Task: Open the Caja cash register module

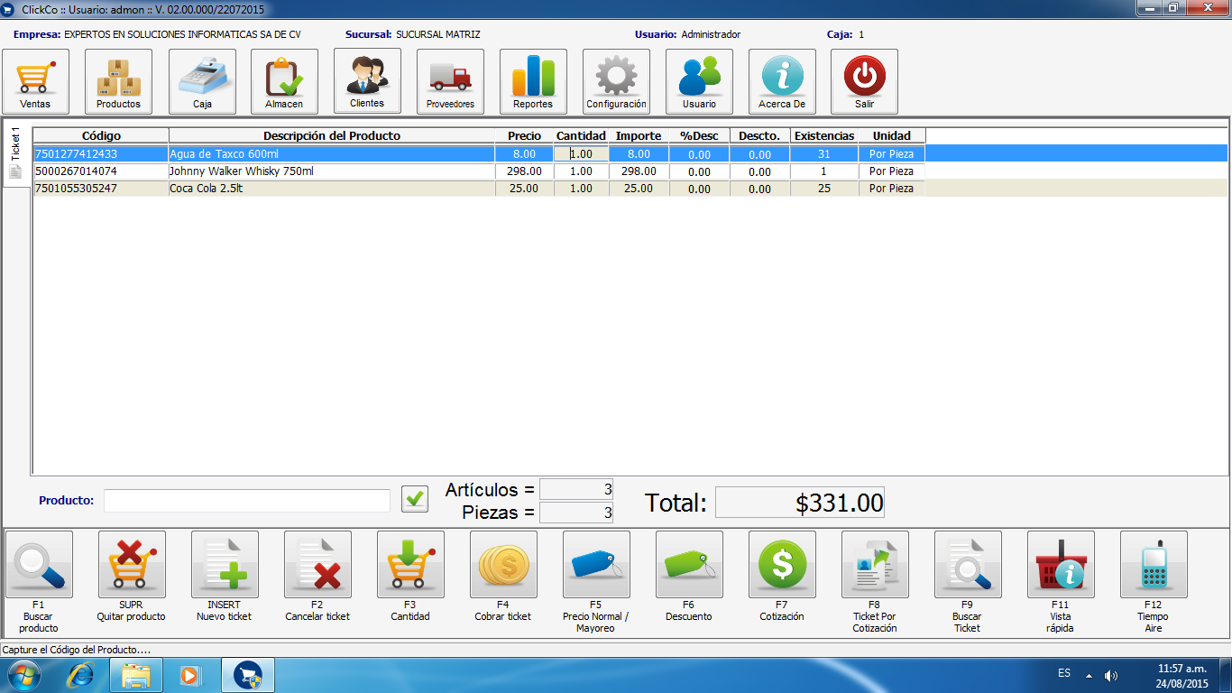Action: [x=202, y=81]
